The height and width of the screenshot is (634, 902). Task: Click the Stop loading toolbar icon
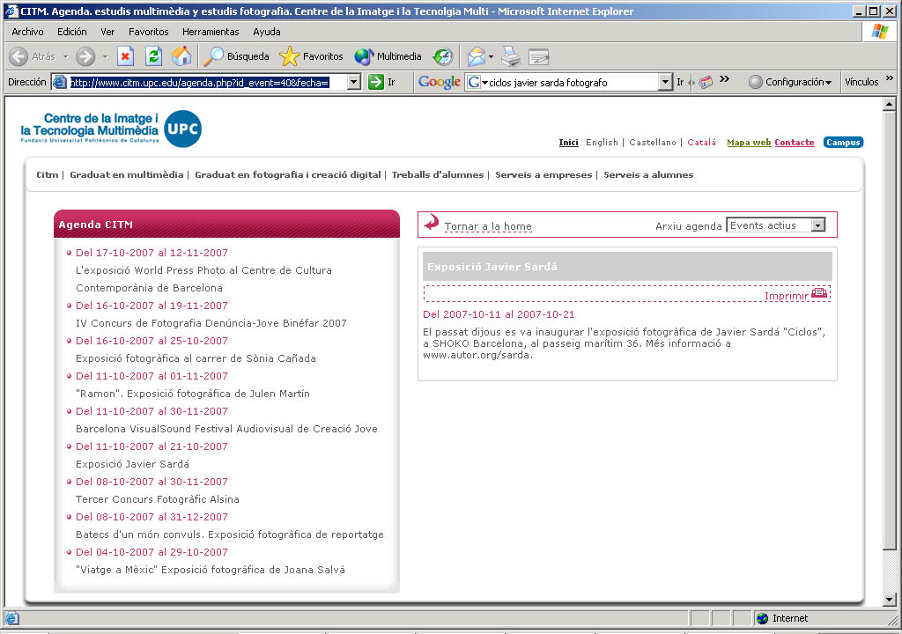click(125, 56)
